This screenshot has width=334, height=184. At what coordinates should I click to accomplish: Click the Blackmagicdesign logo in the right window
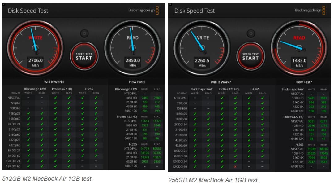(311, 11)
